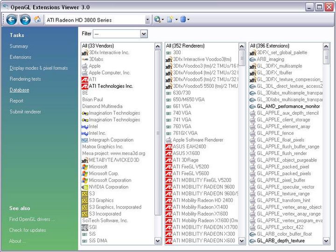Image resolution: width=336 pixels, height=252 pixels.
Task: Click vendors list scroll up arrow
Action: 158,47
